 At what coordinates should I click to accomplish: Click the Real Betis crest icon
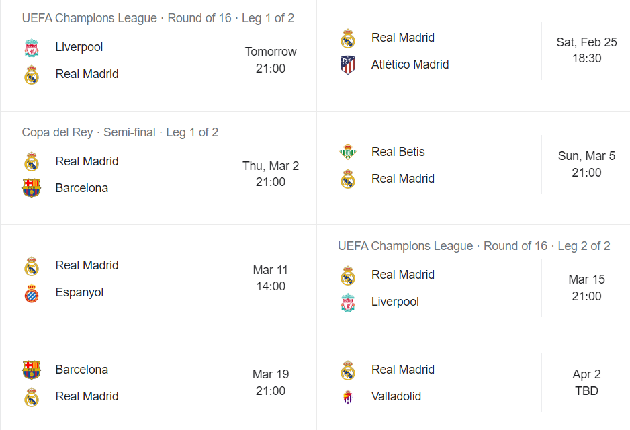[347, 152]
